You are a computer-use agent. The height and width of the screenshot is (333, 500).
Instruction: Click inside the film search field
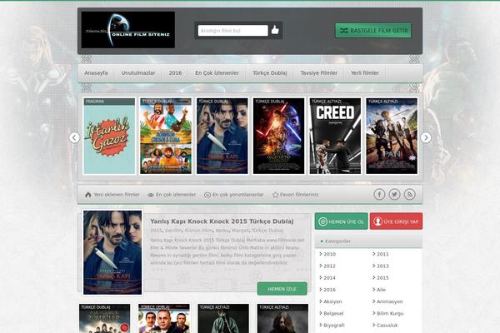(233, 31)
